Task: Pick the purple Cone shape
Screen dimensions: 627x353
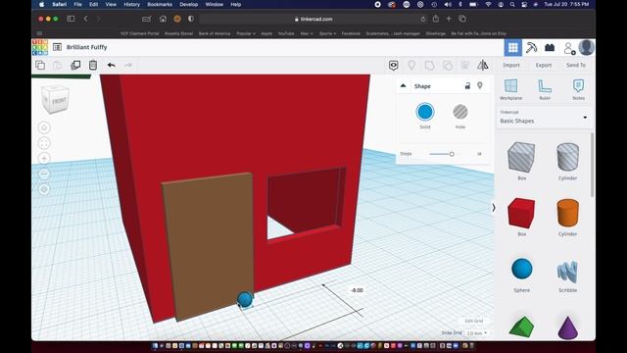Action: 568,328
